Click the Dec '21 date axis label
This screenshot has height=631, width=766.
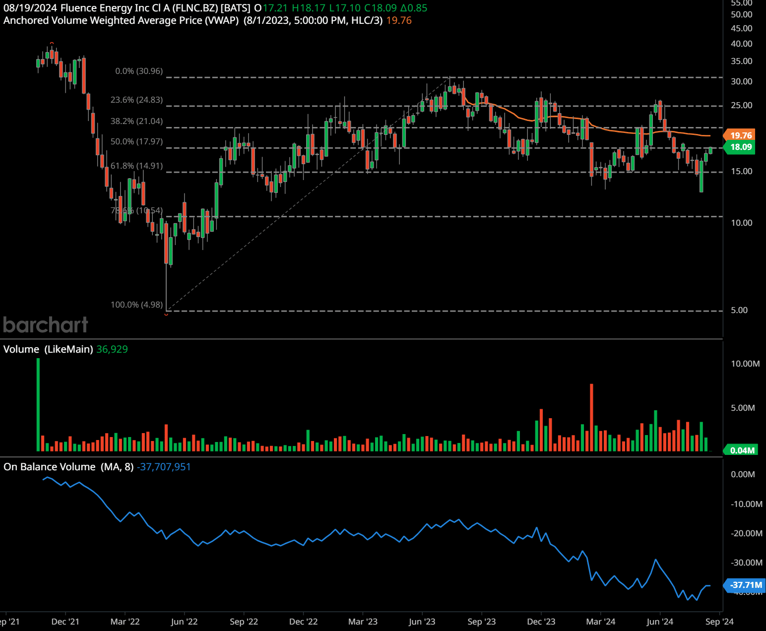[x=65, y=622]
